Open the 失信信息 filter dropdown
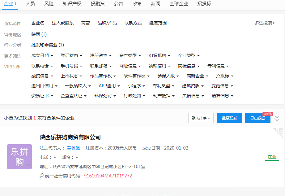This screenshot has width=285, height=196. [x=193, y=96]
